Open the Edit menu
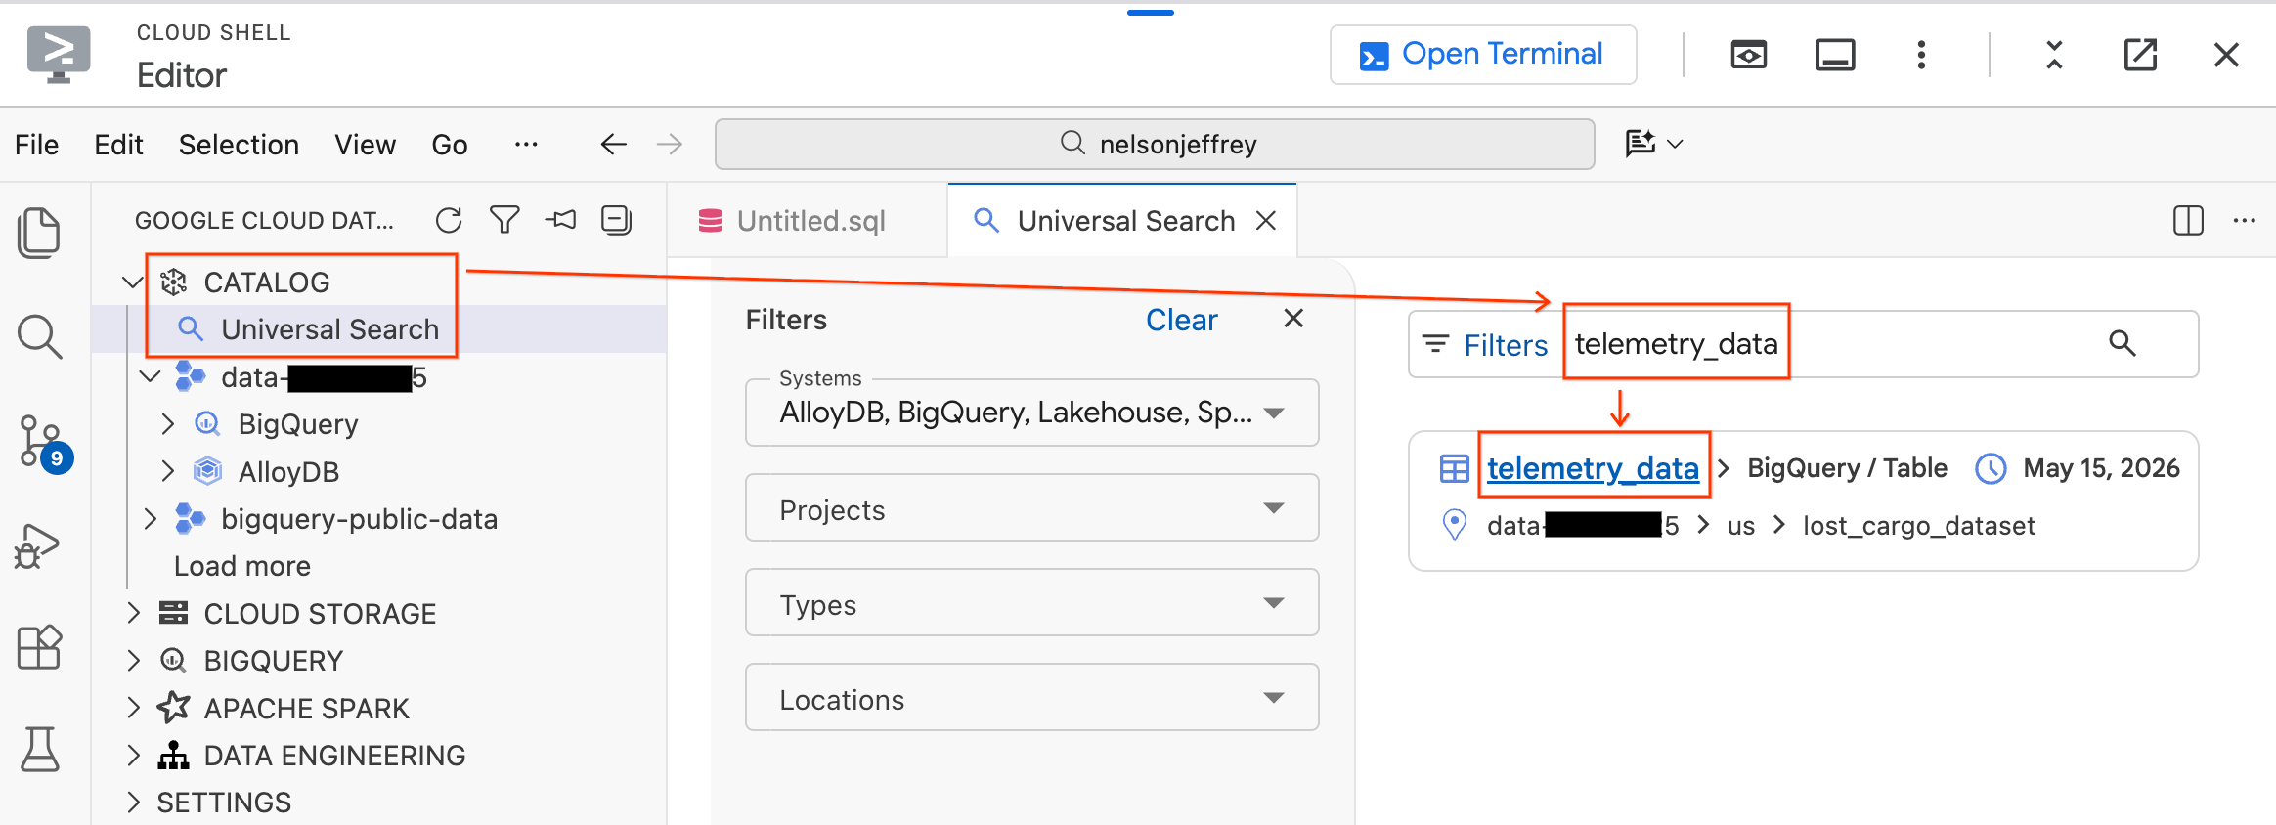 (x=118, y=145)
